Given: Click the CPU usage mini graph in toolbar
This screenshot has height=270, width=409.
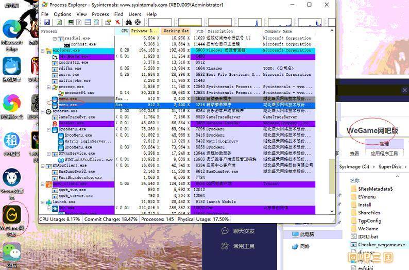Looking at the screenshot, I should coord(160,22).
